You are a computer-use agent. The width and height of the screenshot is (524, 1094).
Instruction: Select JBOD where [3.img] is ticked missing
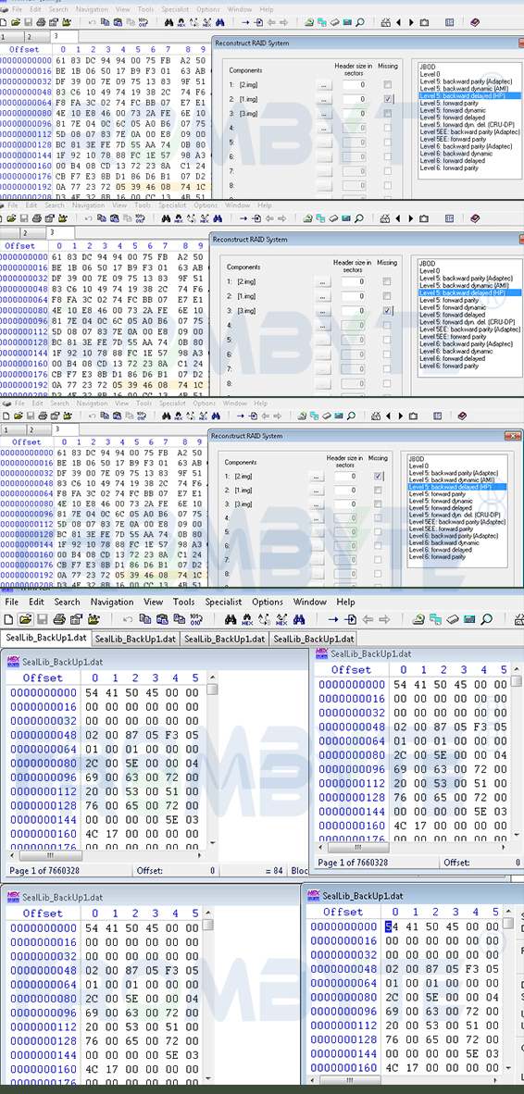426,264
